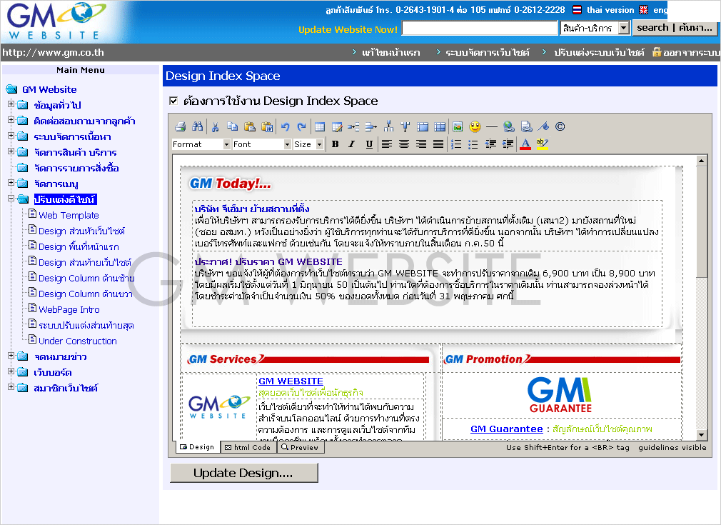
Task: Click the ระบบจัดการเว็บไซต์ header link
Action: [x=488, y=52]
